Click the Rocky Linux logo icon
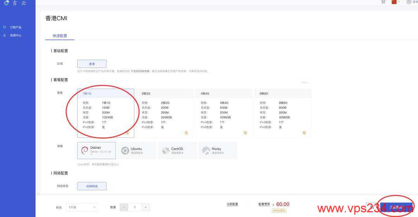The height and width of the screenshot is (217, 418). point(206,150)
